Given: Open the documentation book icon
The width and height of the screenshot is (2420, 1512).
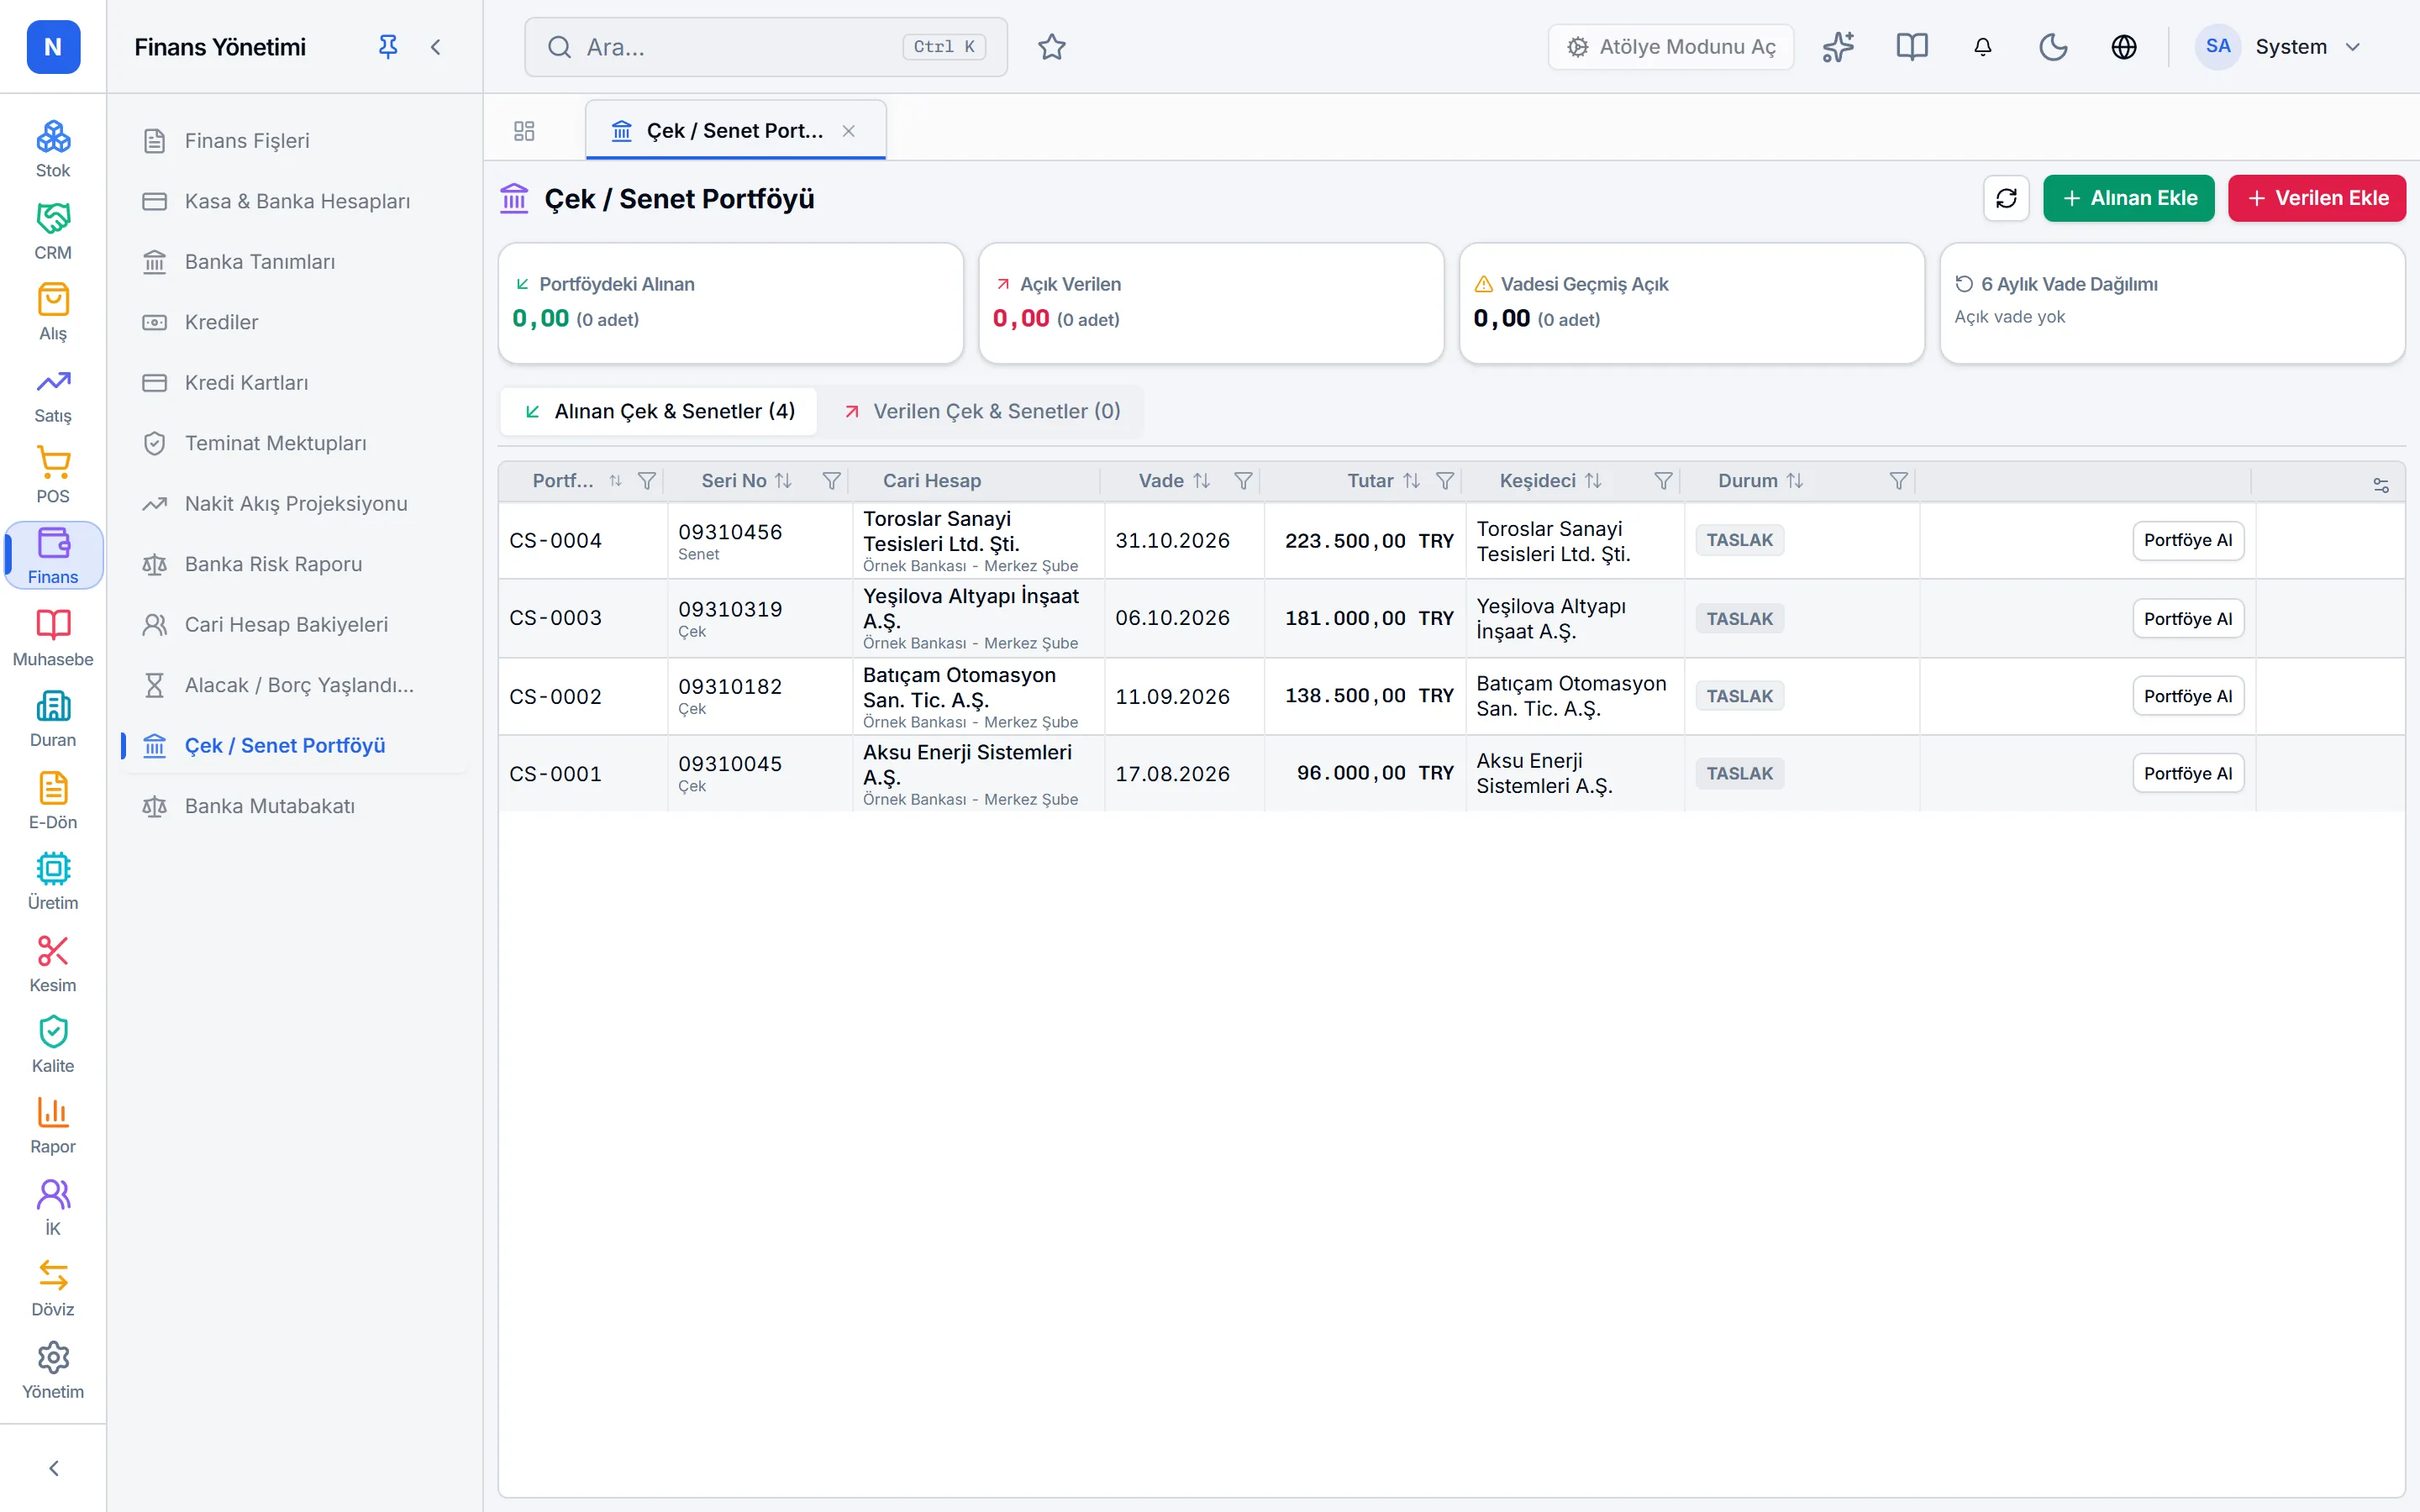Looking at the screenshot, I should coord(1912,47).
